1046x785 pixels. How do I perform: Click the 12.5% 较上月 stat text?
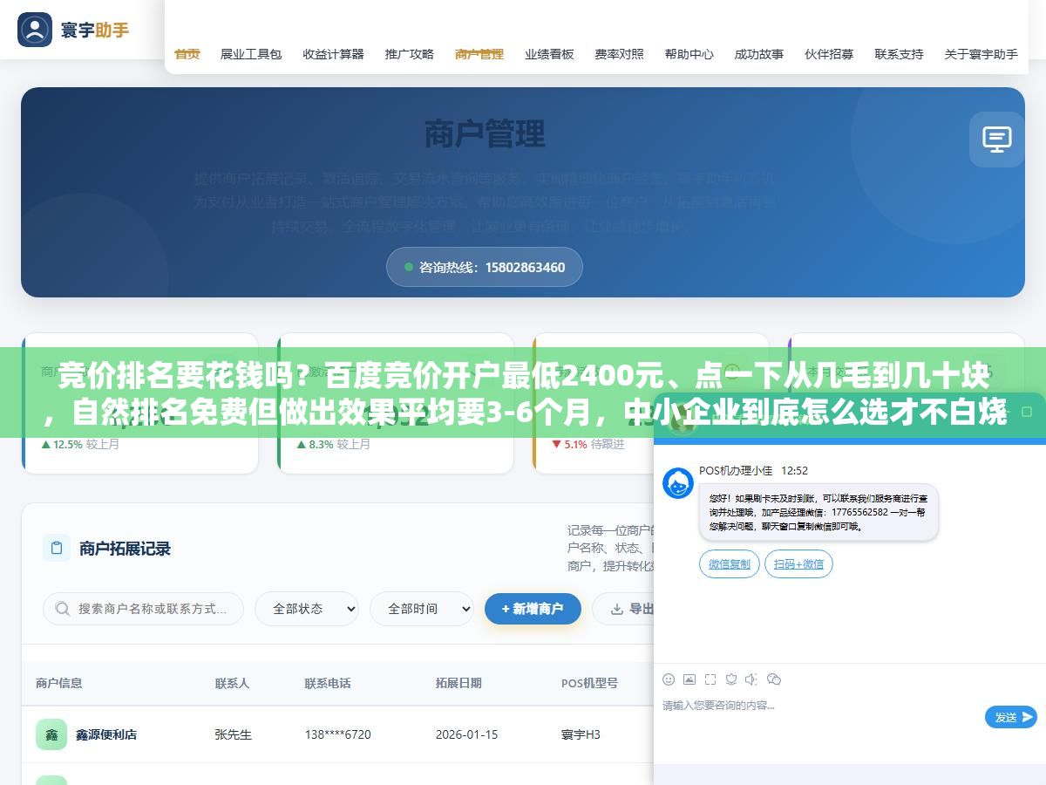[80, 444]
